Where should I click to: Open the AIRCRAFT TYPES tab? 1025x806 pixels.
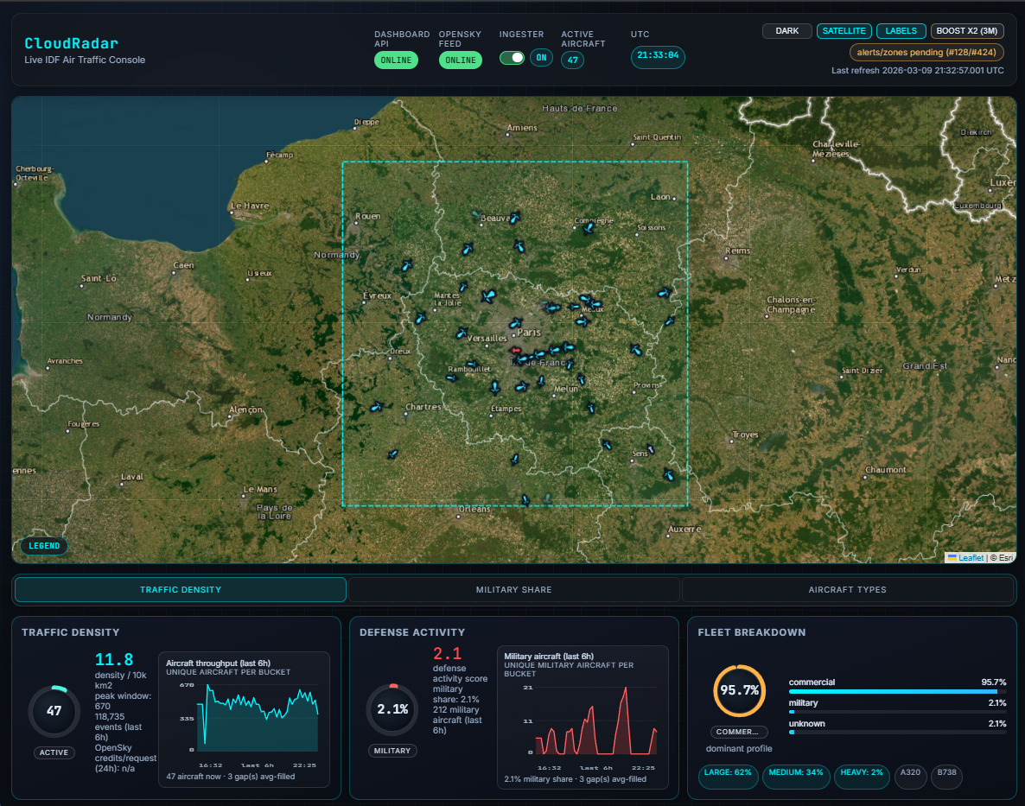point(848,589)
